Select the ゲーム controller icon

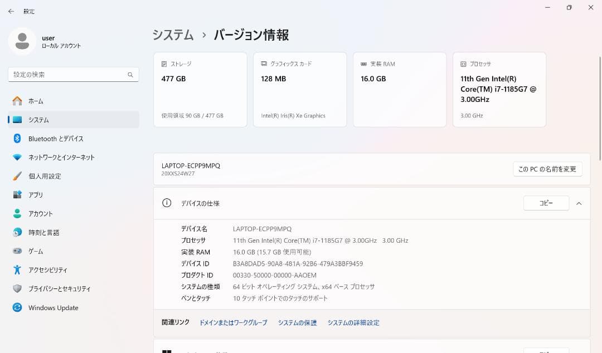(x=17, y=251)
